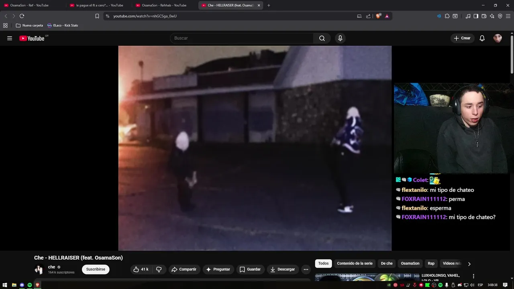Open Brave VPN shield icon
Image resolution: width=514 pixels, height=289 pixels.
tap(500, 16)
